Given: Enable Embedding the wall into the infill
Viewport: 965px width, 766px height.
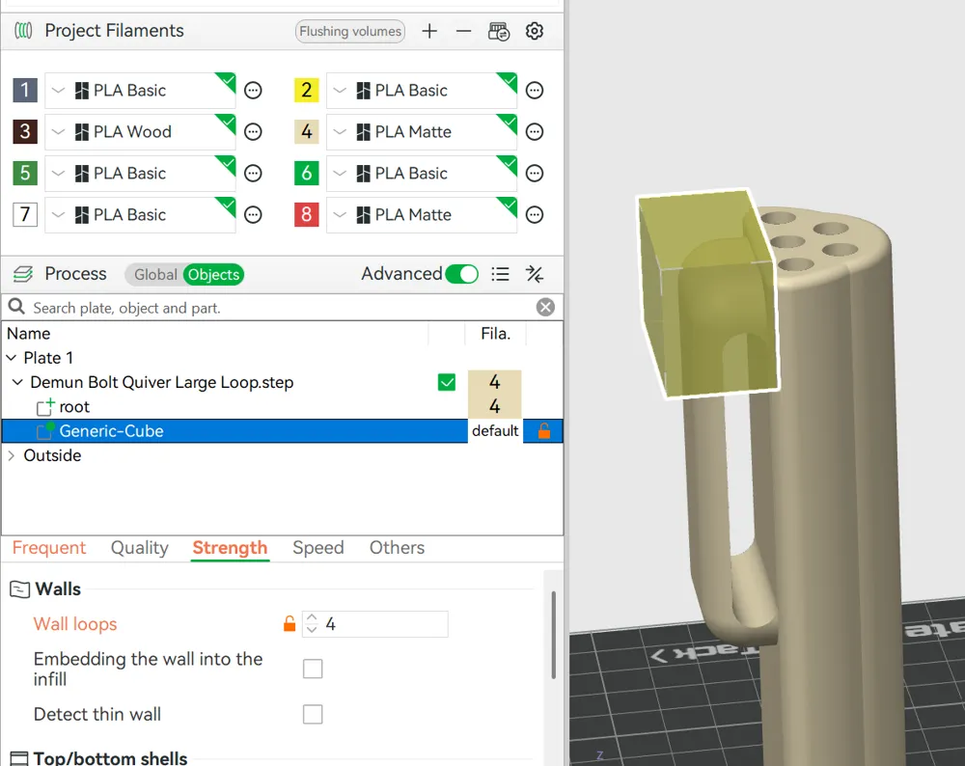Looking at the screenshot, I should (x=313, y=668).
